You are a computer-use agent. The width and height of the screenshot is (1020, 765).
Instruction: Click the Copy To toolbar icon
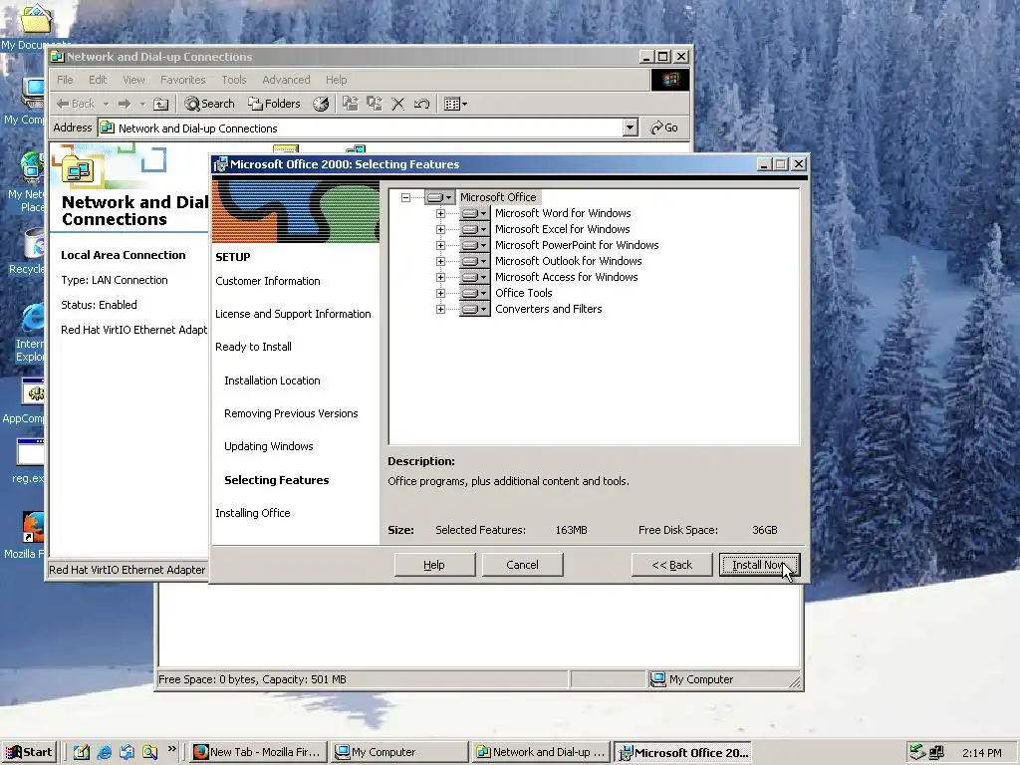(x=375, y=104)
